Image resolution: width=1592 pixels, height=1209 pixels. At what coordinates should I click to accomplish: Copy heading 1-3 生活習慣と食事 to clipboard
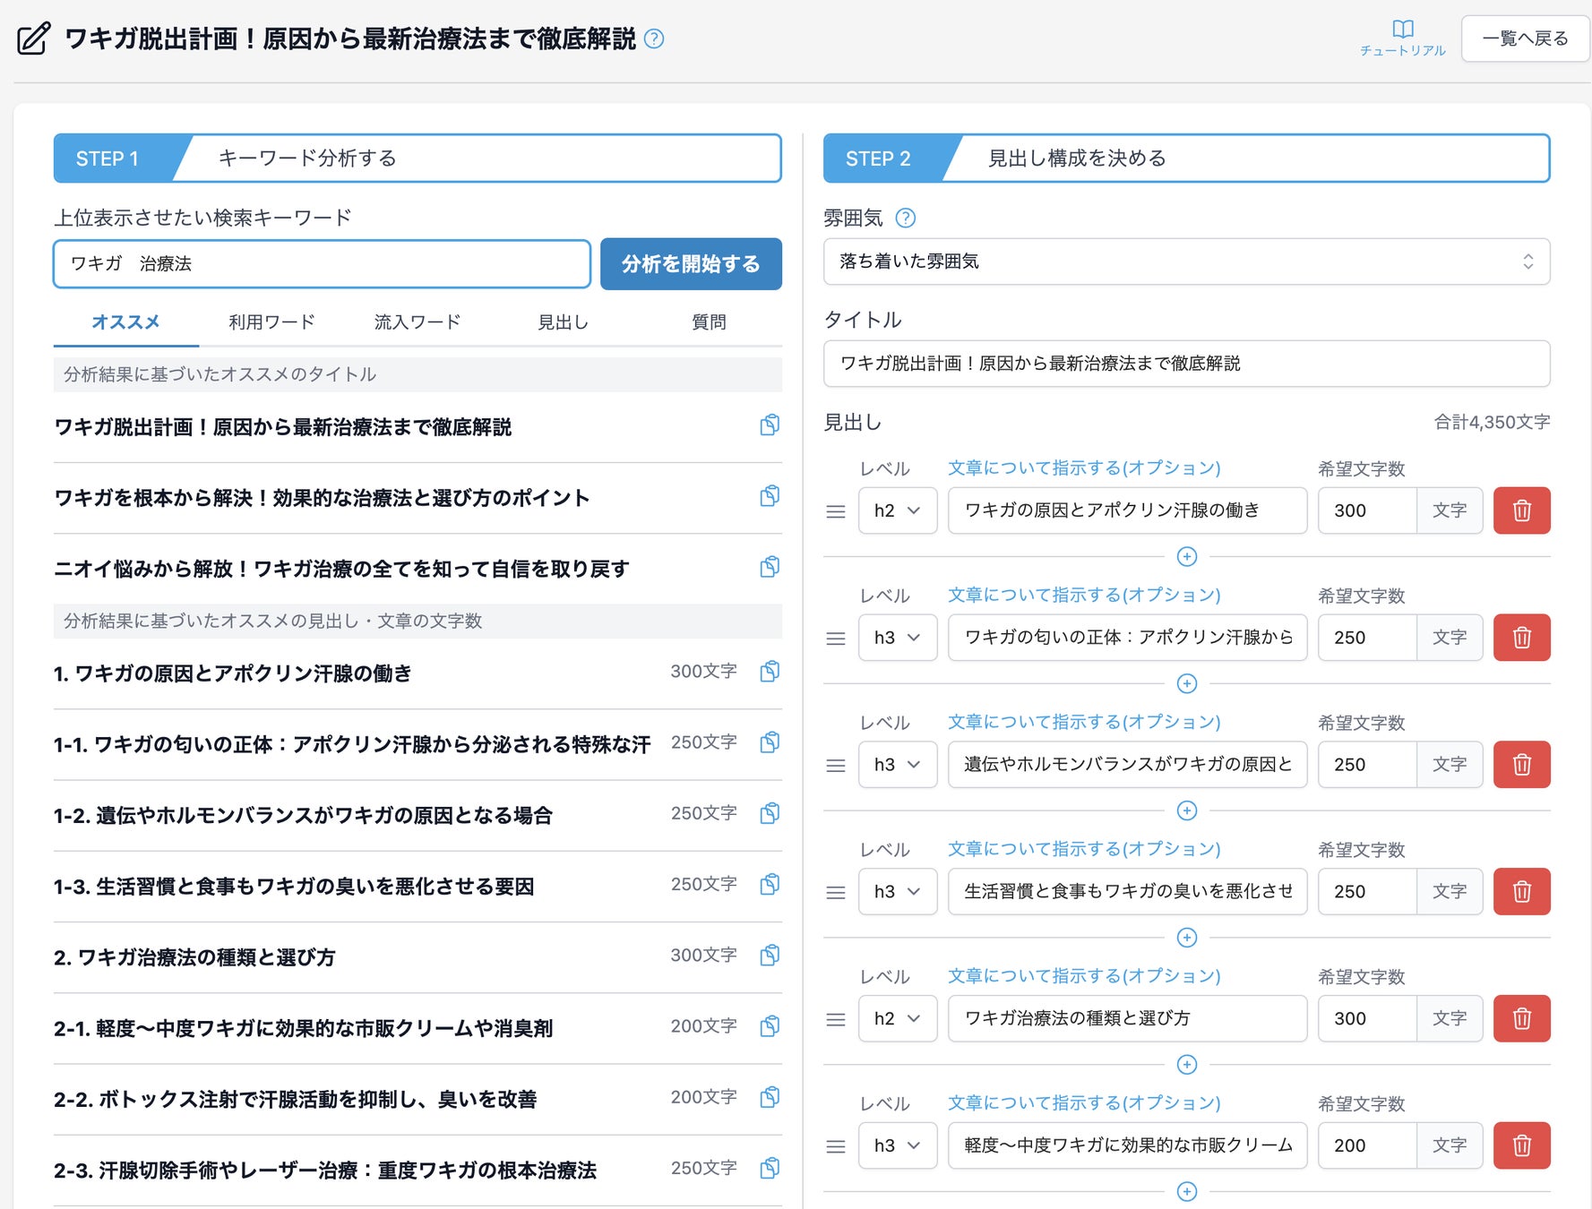[x=769, y=885]
